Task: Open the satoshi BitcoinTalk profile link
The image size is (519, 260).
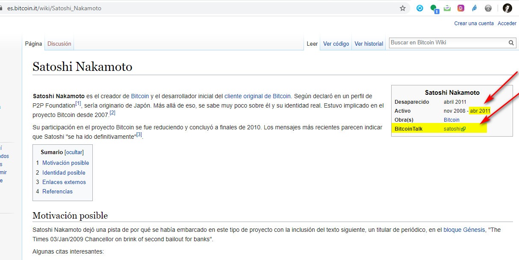Action: [x=454, y=129]
